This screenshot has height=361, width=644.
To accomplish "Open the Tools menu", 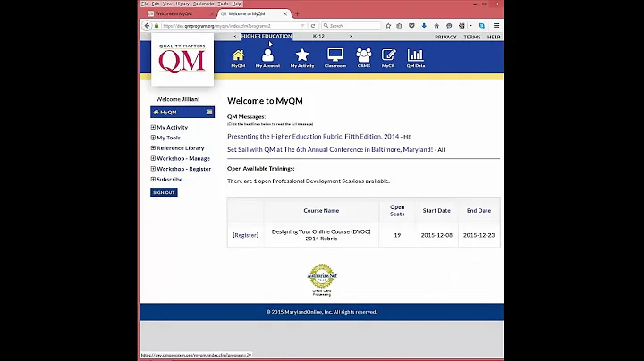I will click(x=223, y=4).
